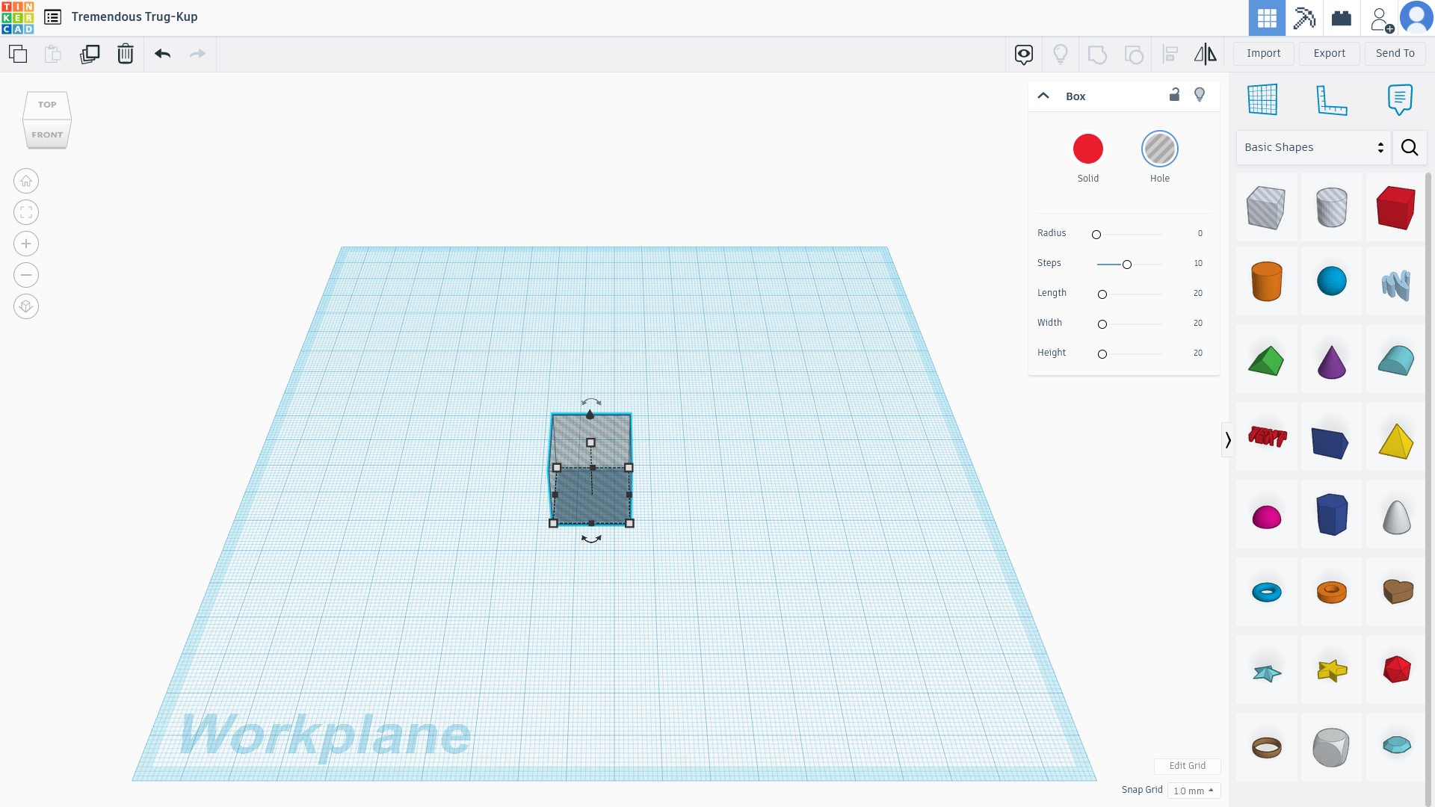Adjust the Steps slider
The height and width of the screenshot is (807, 1435).
coord(1126,264)
